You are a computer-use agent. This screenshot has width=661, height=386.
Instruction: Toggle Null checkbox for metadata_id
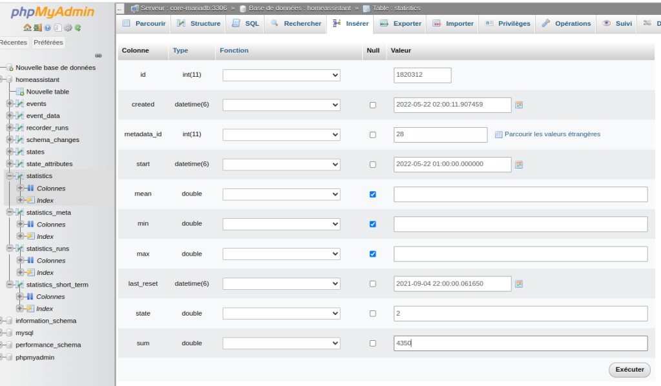(x=372, y=135)
